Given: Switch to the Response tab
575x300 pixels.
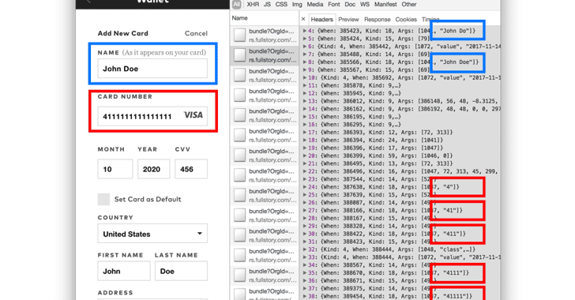Looking at the screenshot, I should tap(378, 20).
